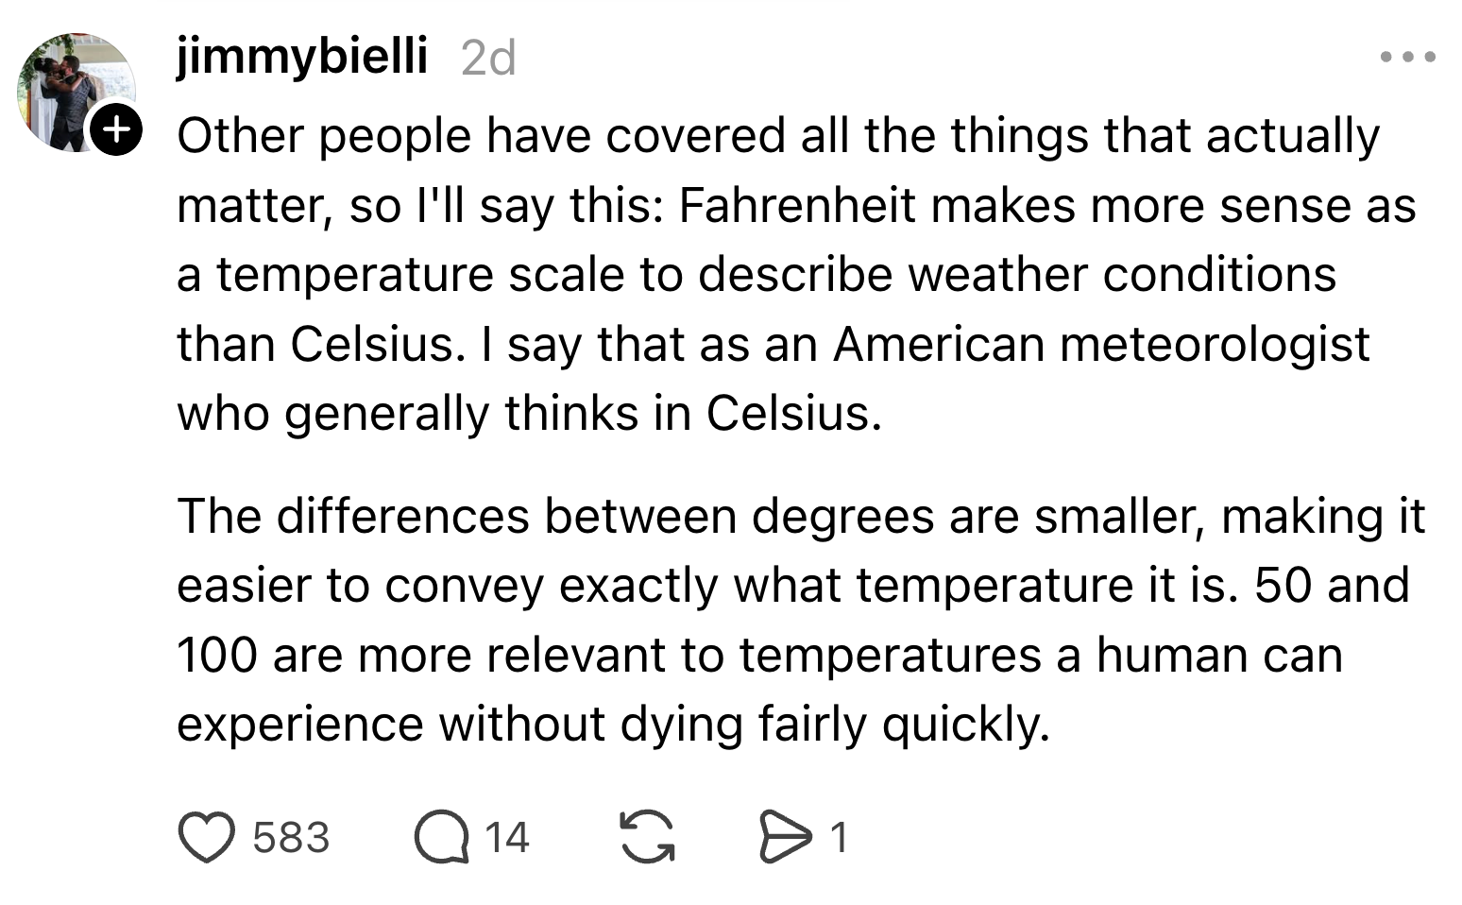View the 583 likes count

tap(291, 838)
